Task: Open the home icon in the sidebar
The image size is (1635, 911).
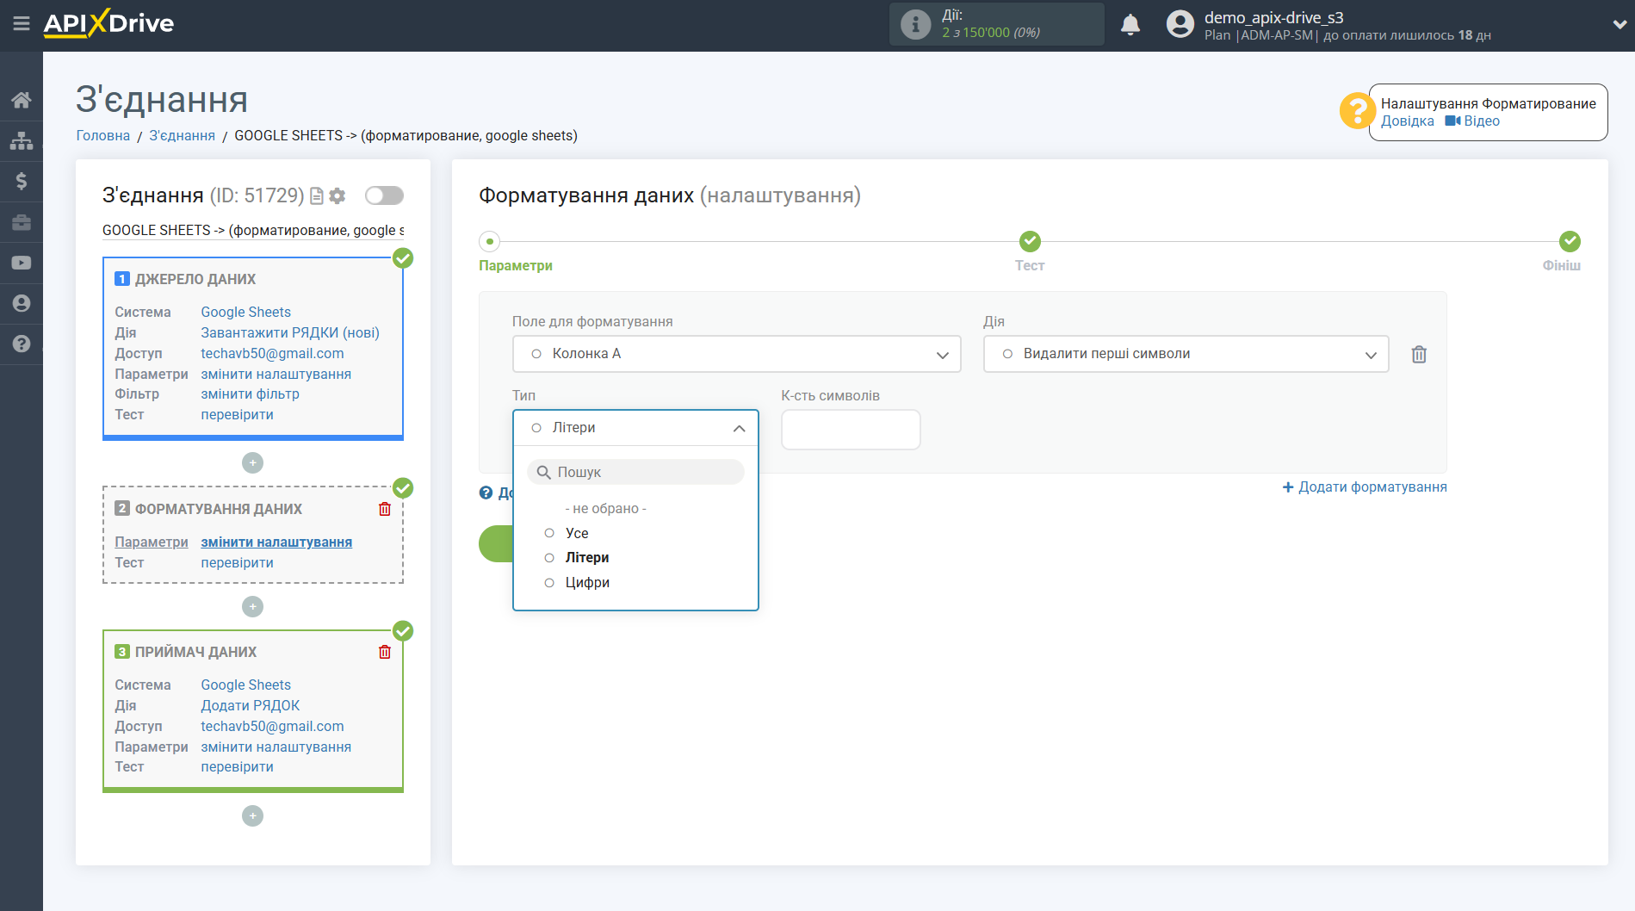Action: (x=22, y=100)
